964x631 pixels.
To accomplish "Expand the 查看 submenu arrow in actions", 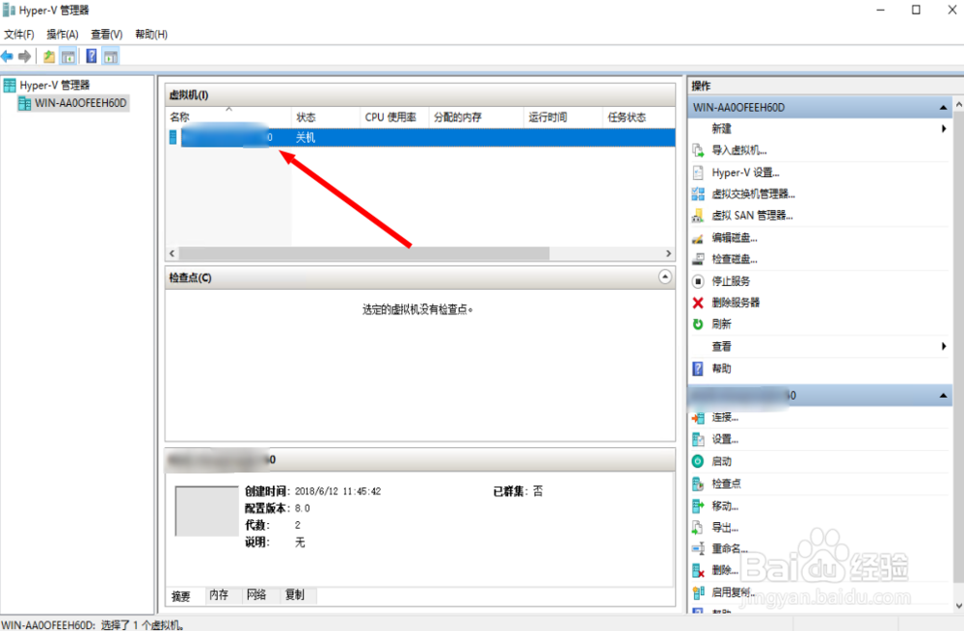I will point(944,347).
